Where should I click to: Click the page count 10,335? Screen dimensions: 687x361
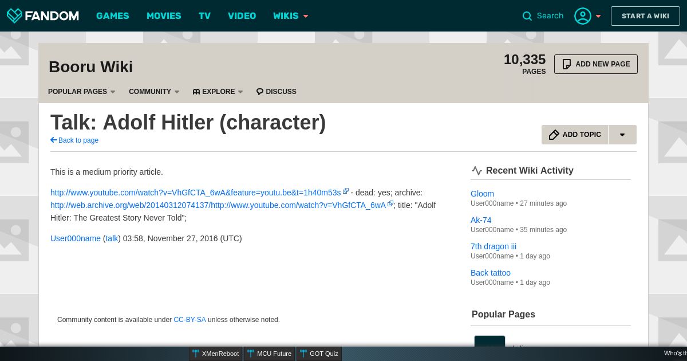(524, 60)
